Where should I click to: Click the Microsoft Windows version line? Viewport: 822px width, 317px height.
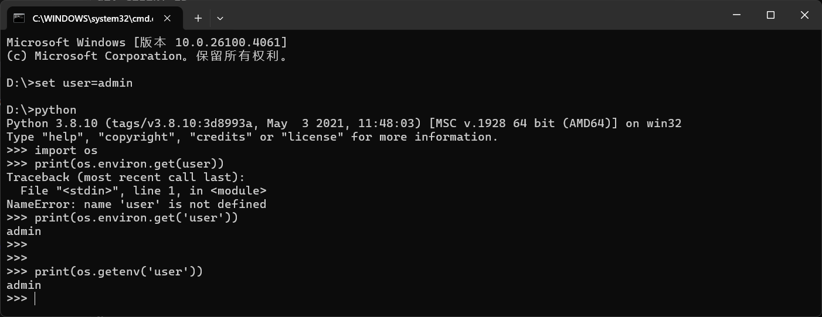coord(147,43)
